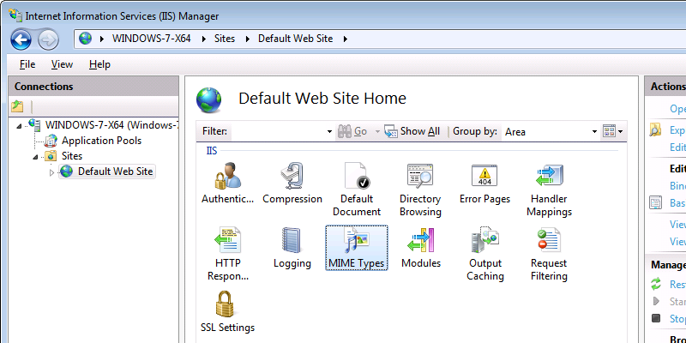The image size is (686, 343).
Task: Click the Default Web Site Home heading
Action: tap(322, 99)
